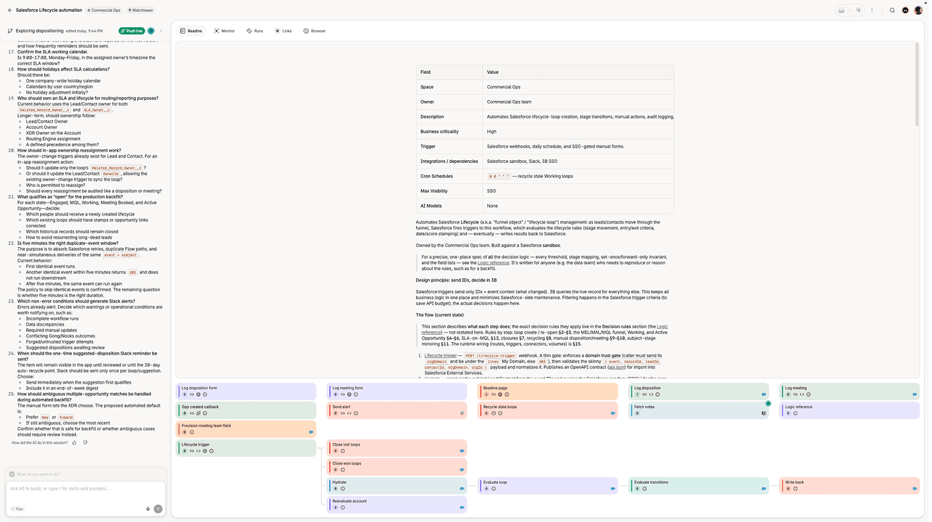Open the top-right vertical ellipsis menu

click(x=872, y=11)
